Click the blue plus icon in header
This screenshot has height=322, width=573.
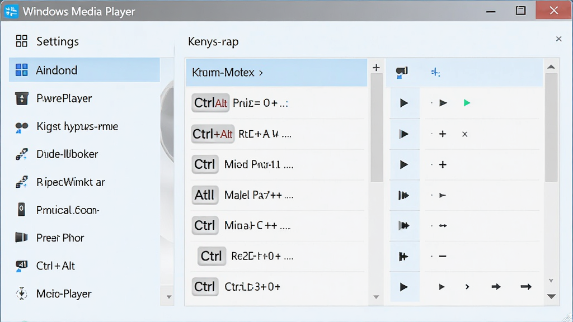point(435,73)
